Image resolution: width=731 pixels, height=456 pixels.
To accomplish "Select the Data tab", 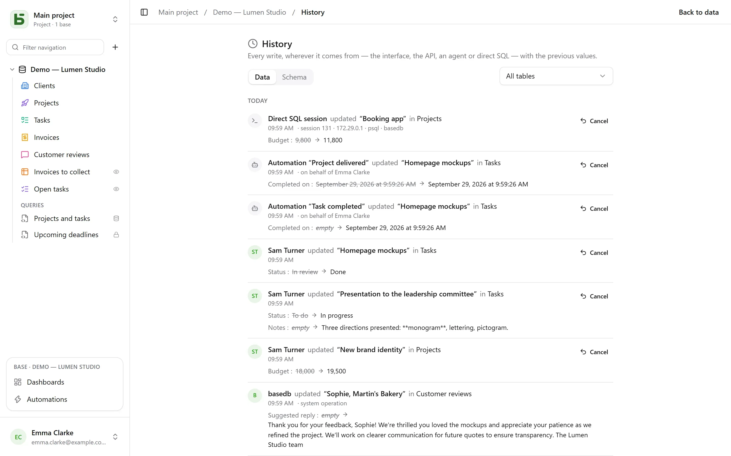I will (262, 77).
